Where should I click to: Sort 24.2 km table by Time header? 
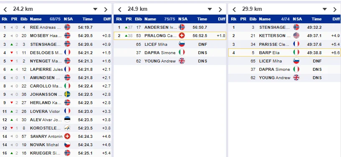tap(88, 19)
